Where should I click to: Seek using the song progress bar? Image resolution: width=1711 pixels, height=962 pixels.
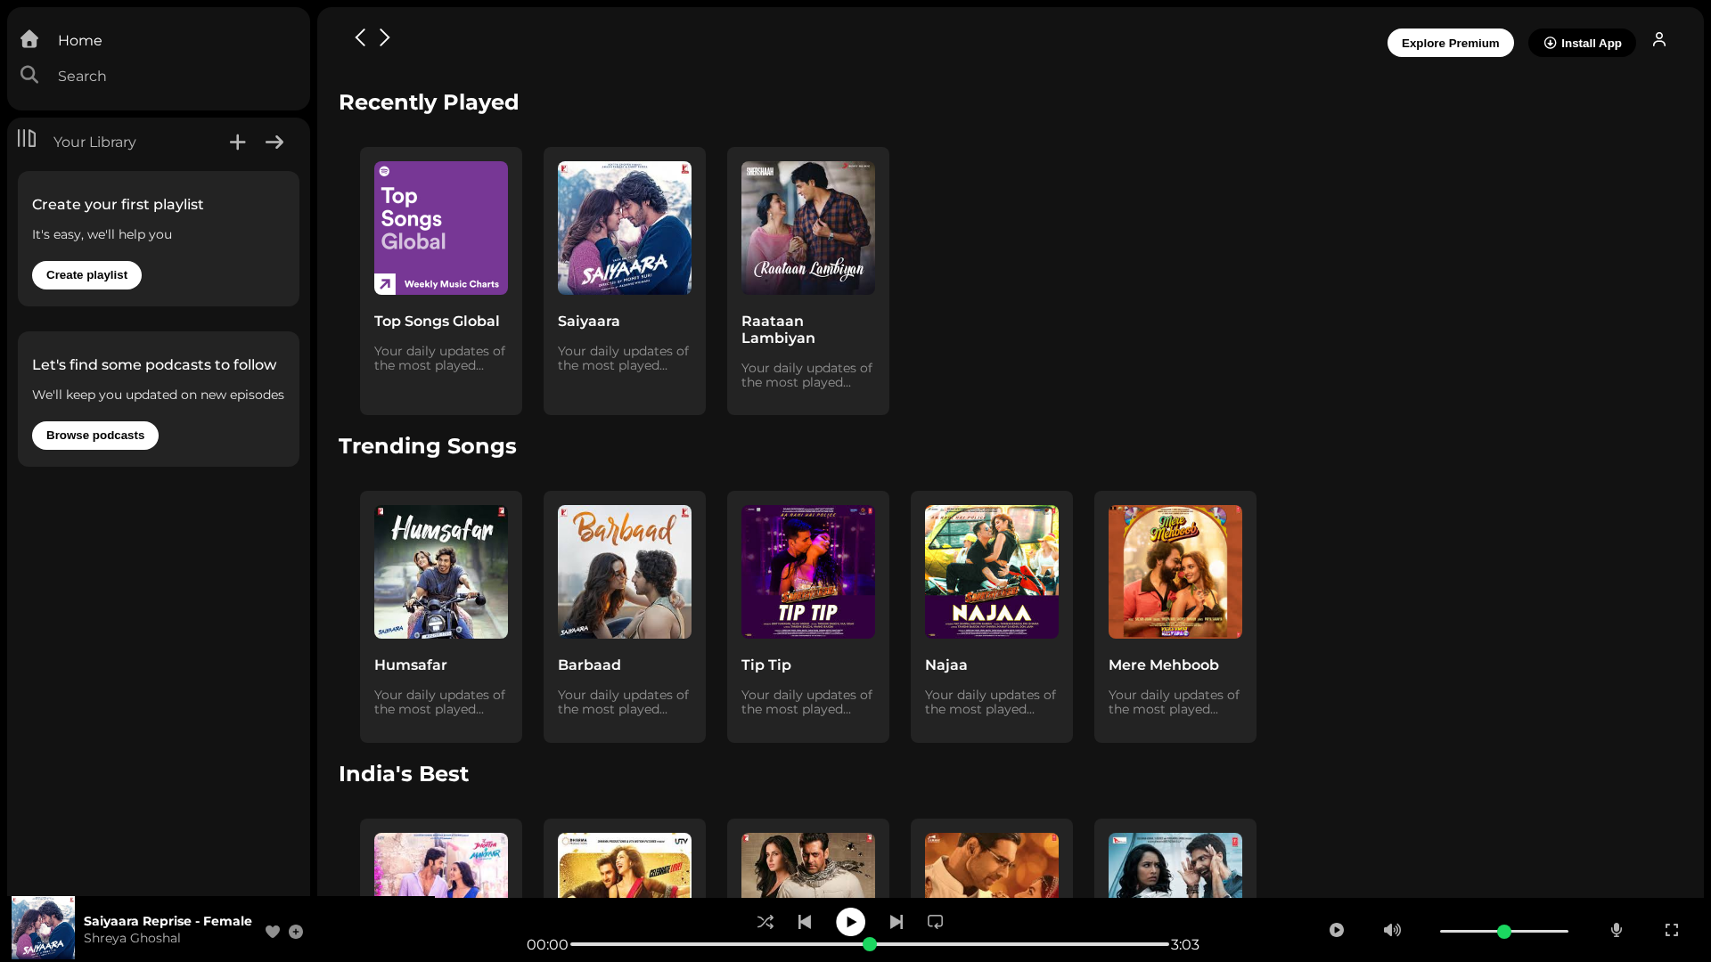pos(870,944)
